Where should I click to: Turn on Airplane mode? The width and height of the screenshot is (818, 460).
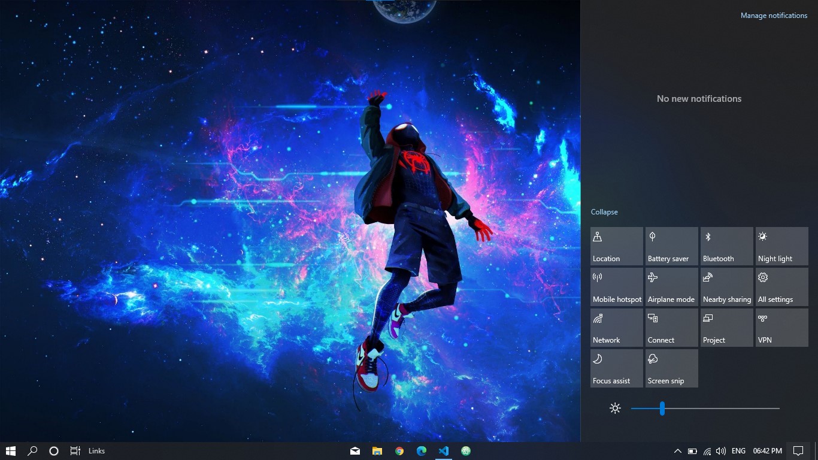pos(672,287)
